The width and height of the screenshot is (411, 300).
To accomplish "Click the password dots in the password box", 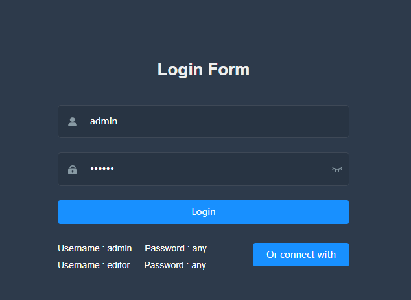I will tap(102, 169).
